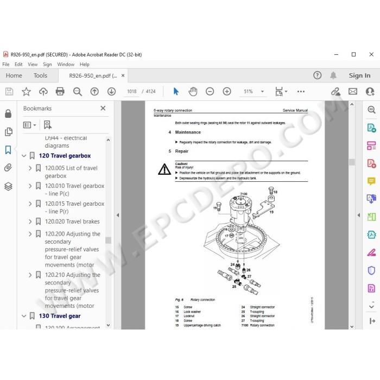This screenshot has width=380, height=380.
Task: Open Edit menu
Action: point(18,65)
